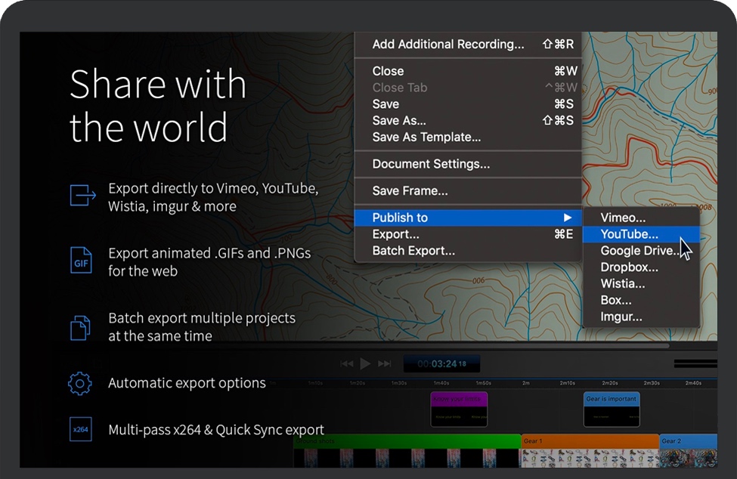Open Document Settings... from the menu
The height and width of the screenshot is (479, 737).
click(431, 164)
